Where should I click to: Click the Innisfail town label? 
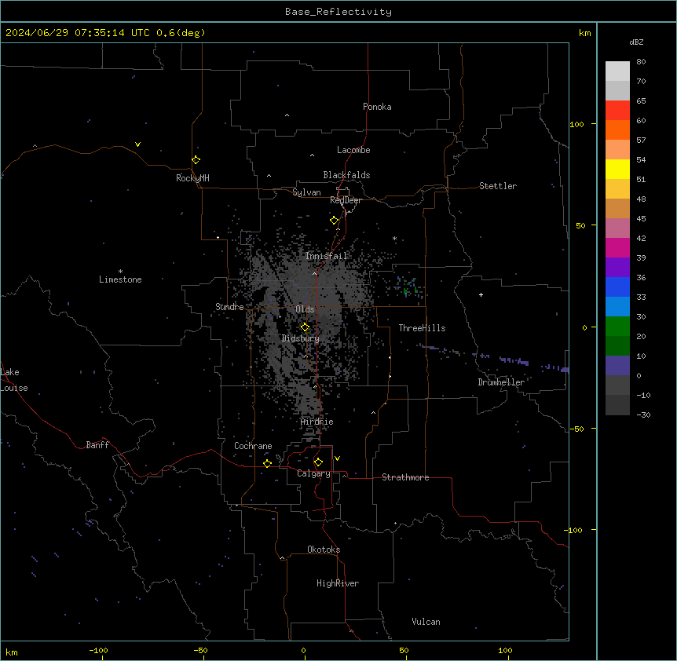(x=326, y=256)
